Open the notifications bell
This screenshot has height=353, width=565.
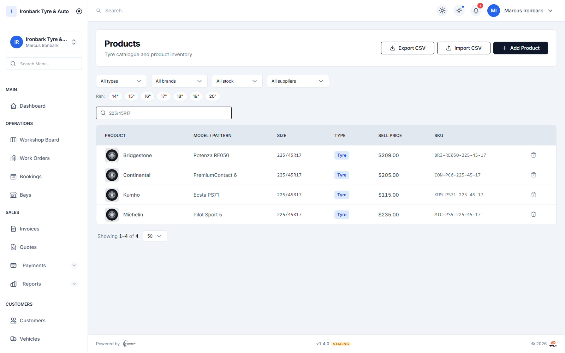(x=476, y=11)
